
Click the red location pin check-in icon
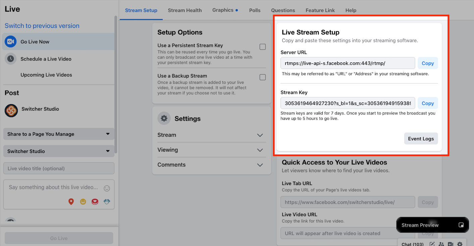[71, 202]
